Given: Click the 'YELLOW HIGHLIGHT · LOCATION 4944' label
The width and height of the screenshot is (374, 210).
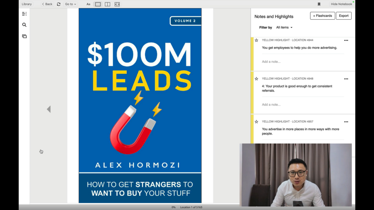Looking at the screenshot, I should click(287, 40).
